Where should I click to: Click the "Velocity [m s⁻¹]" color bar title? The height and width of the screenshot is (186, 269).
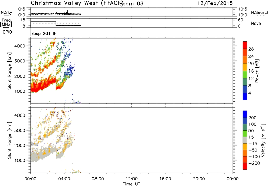263,140
